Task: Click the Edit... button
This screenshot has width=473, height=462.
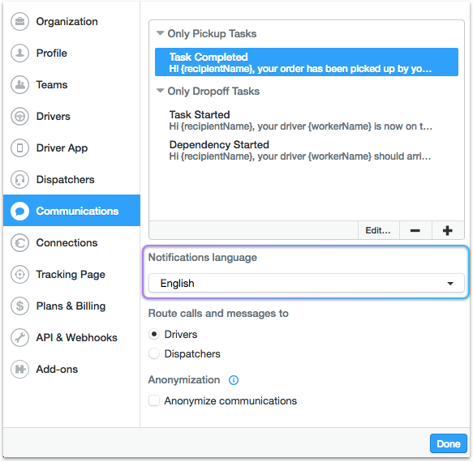Action: [x=378, y=230]
